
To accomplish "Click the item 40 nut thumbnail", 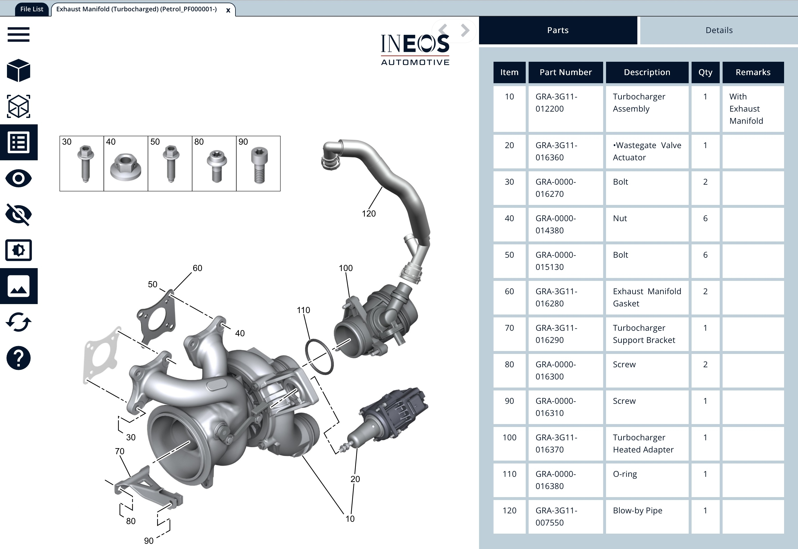I will click(x=126, y=164).
